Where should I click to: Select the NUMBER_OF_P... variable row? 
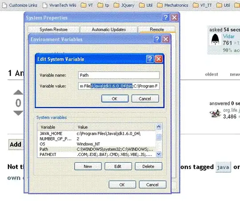click(x=96, y=139)
